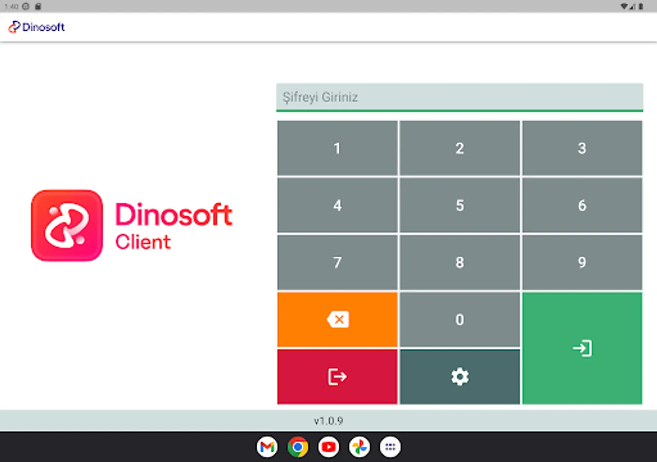The image size is (657, 462).
Task: Open the app drawer grid icon
Action: coord(390,447)
